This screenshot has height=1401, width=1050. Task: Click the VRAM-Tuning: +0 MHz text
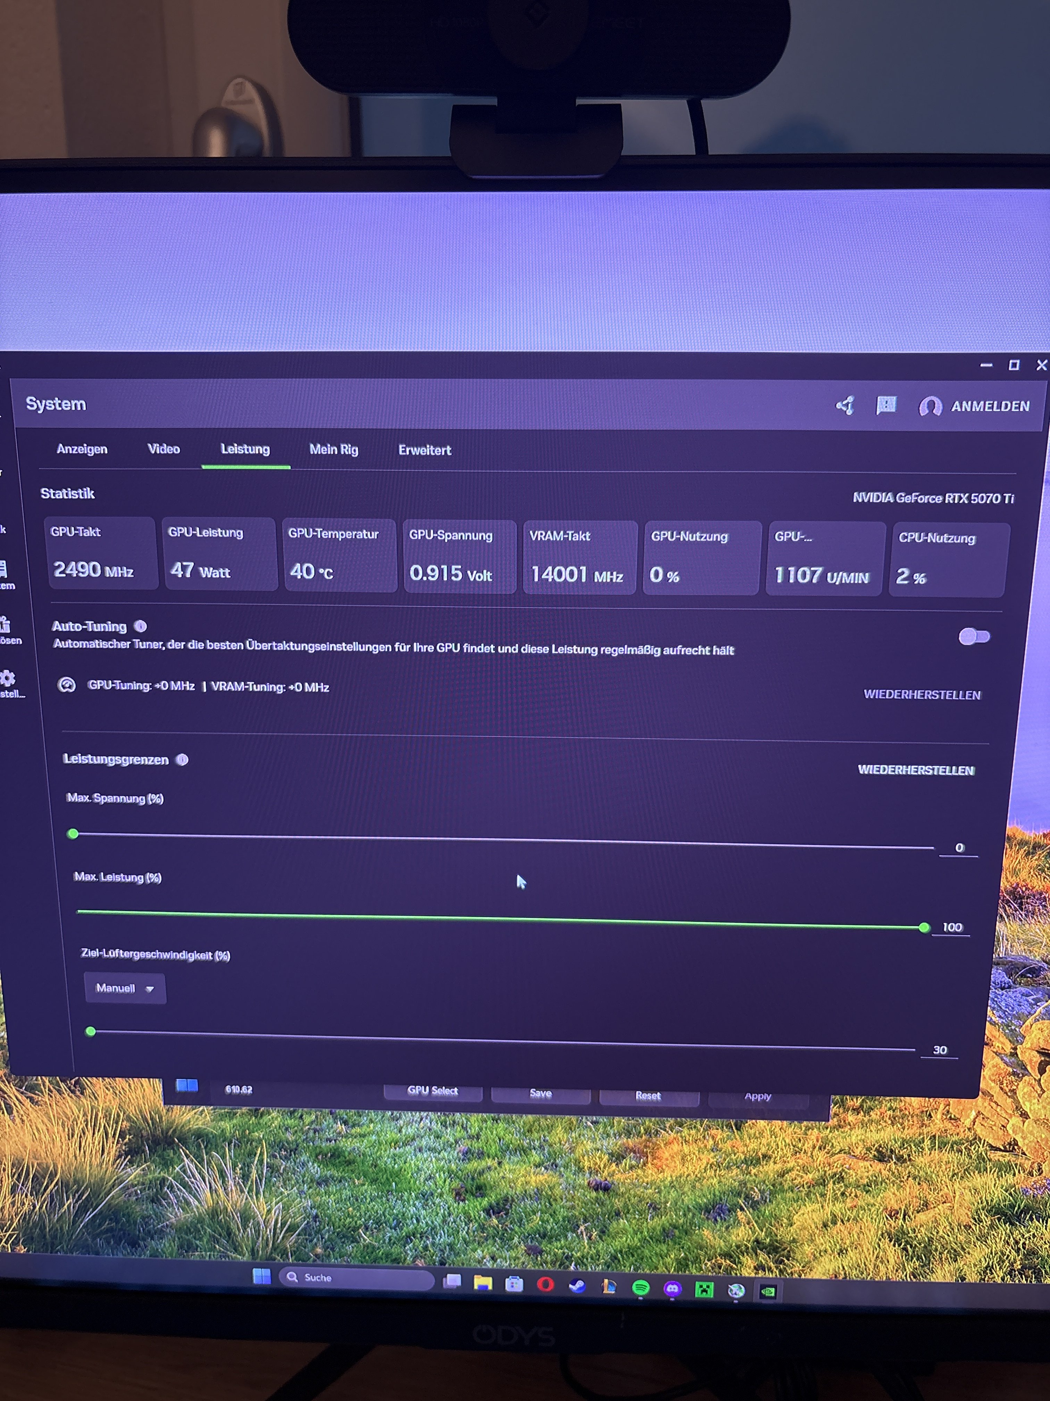[x=270, y=687]
